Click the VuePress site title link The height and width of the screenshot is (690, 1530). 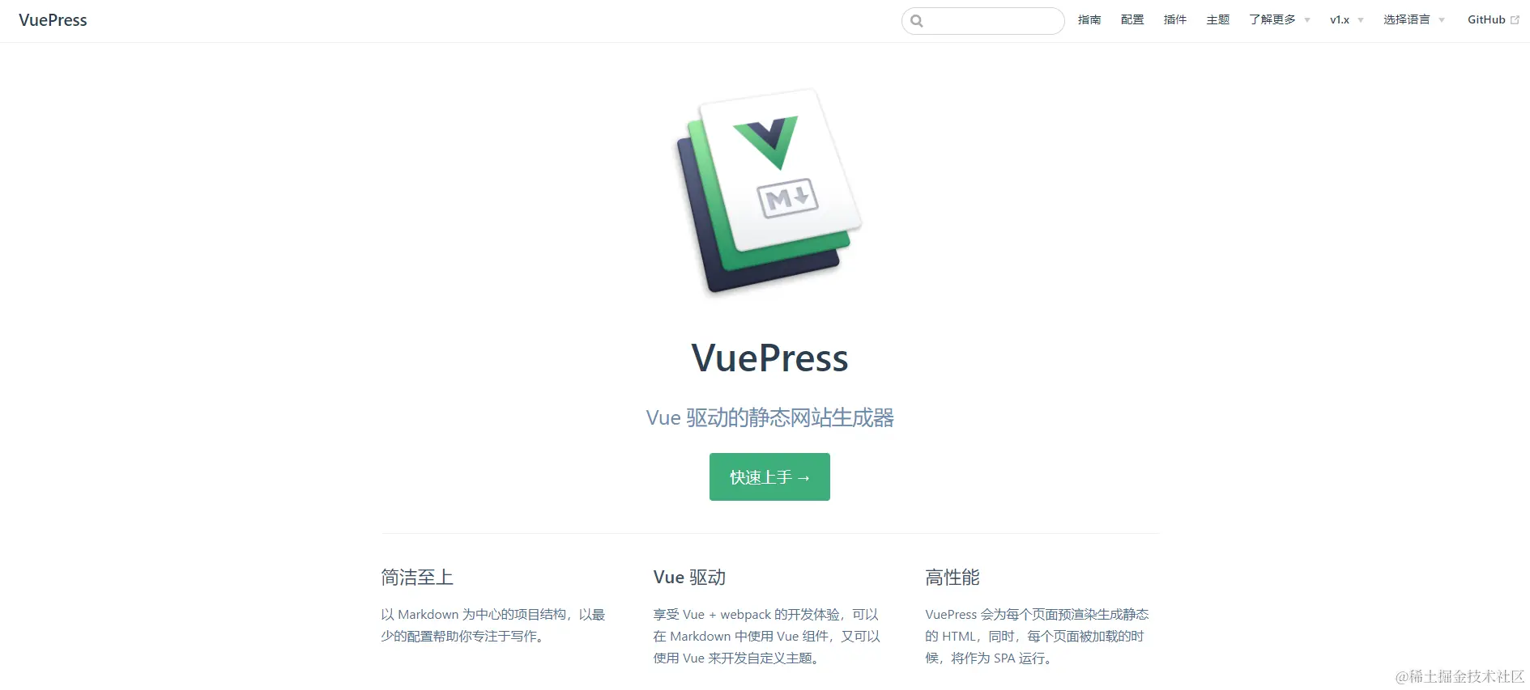(x=53, y=20)
